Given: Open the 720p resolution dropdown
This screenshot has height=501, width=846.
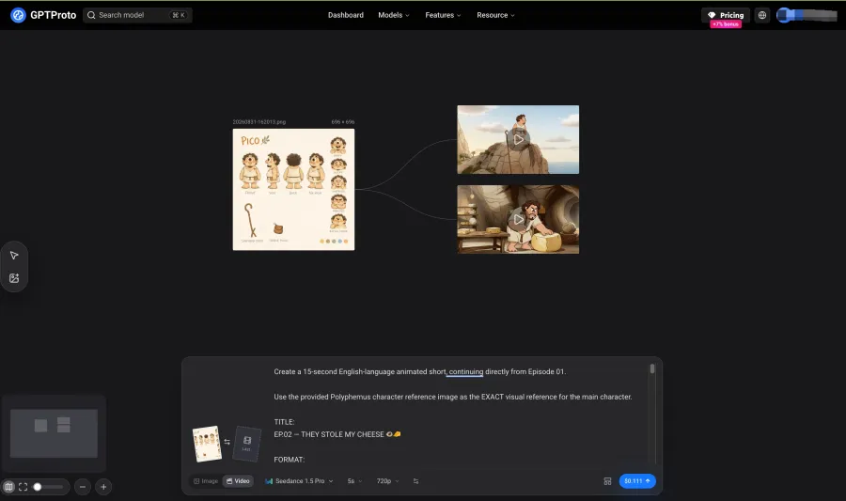Looking at the screenshot, I should click(387, 481).
